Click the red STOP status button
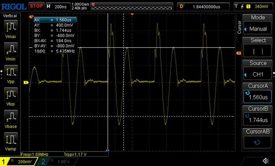The height and width of the screenshot is (166, 275). point(36,6)
